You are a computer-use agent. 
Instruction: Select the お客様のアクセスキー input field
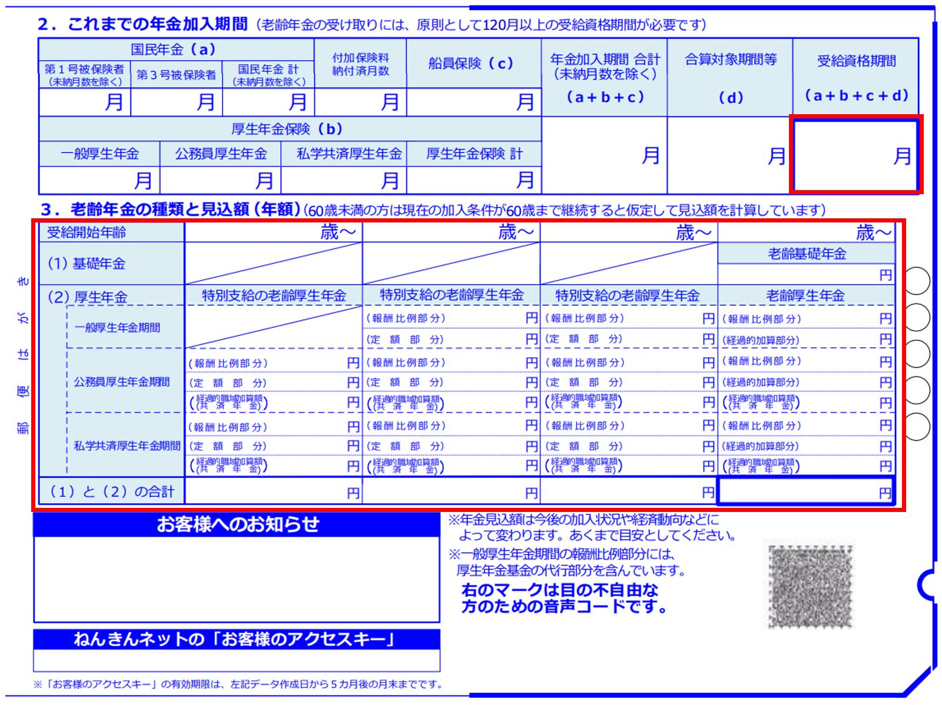pyautogui.click(x=237, y=660)
